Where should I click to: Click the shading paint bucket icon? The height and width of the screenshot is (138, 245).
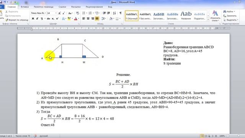pyautogui.click(x=111, y=19)
